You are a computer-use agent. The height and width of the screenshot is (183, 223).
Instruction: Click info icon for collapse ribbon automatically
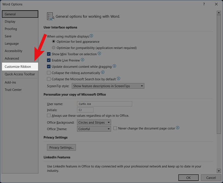(103, 72)
